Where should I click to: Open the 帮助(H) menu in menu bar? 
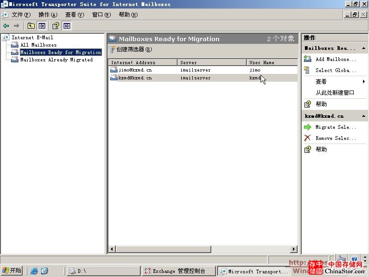[128, 15]
